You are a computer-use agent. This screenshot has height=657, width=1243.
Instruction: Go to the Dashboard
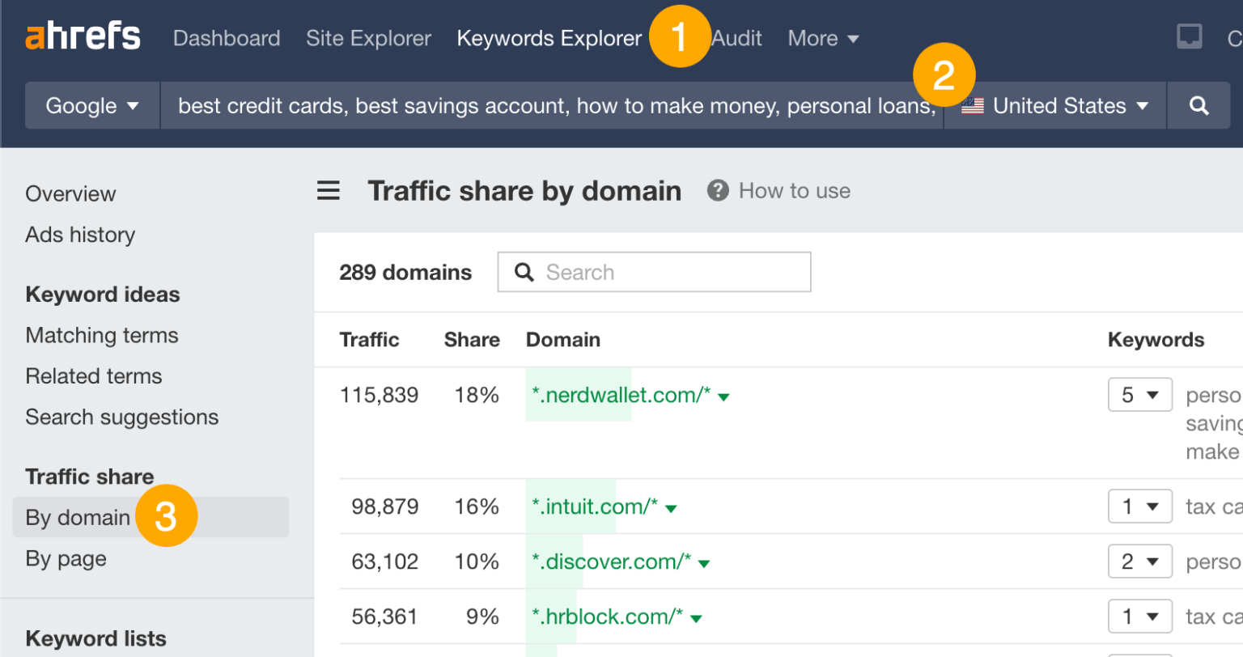pyautogui.click(x=227, y=38)
